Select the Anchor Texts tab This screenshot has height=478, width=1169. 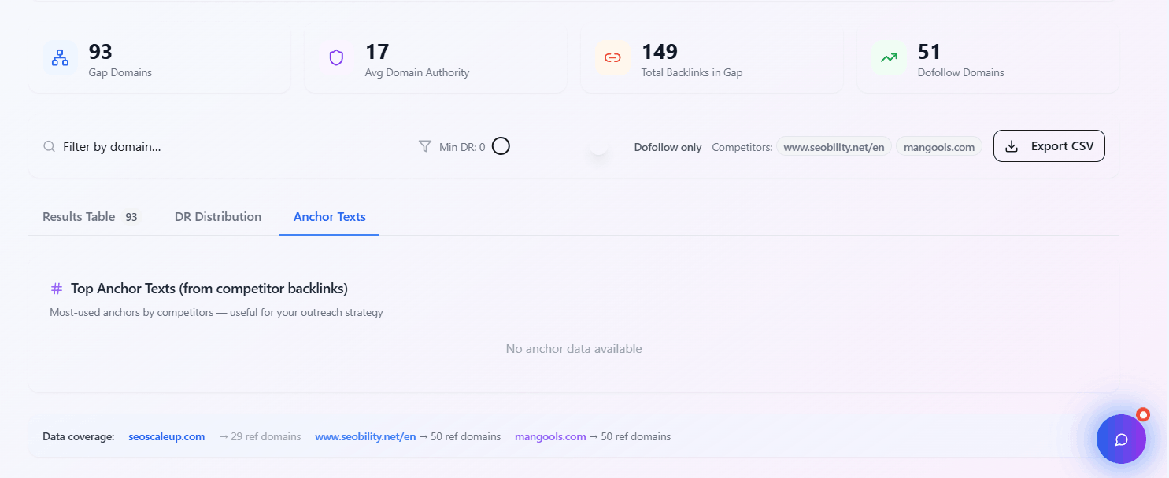tap(329, 216)
